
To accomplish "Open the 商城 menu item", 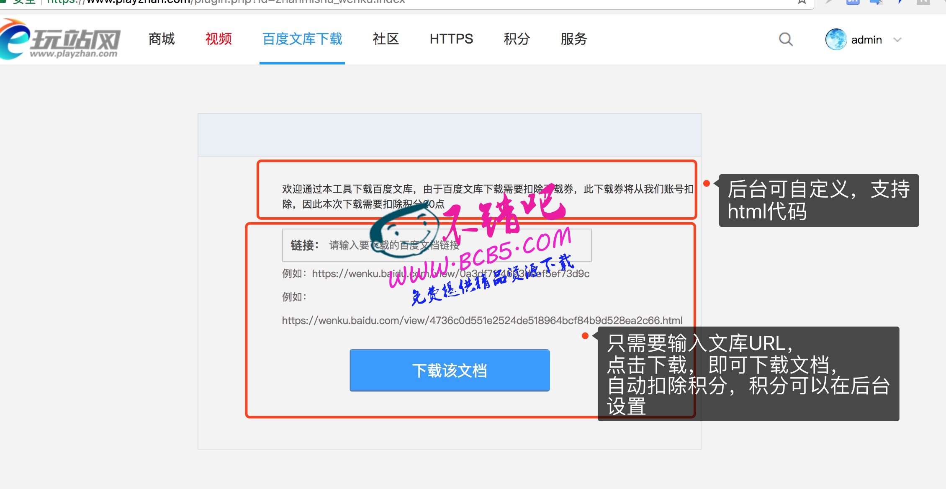I will pos(162,39).
